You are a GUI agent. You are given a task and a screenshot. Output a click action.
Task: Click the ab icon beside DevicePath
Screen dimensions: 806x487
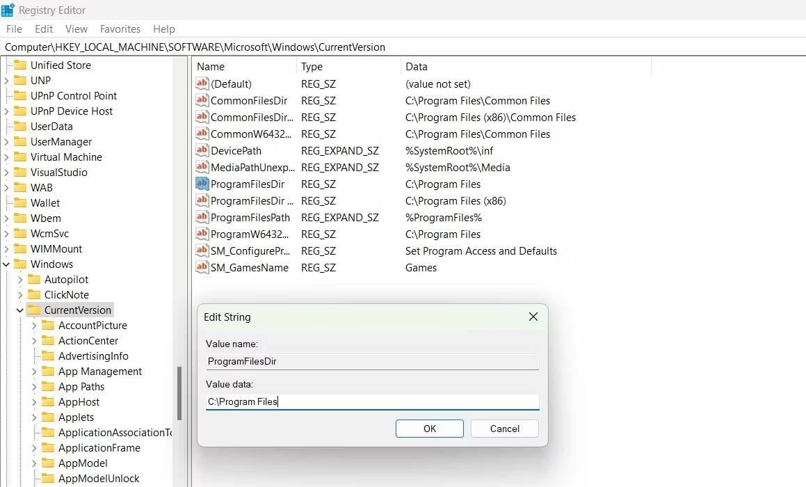pos(202,150)
